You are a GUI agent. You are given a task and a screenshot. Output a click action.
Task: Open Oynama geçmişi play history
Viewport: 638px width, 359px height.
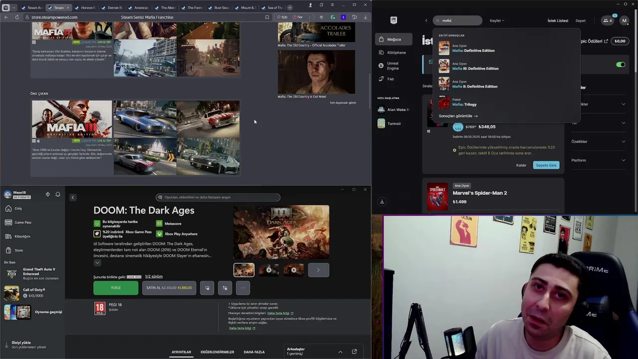tap(32, 312)
